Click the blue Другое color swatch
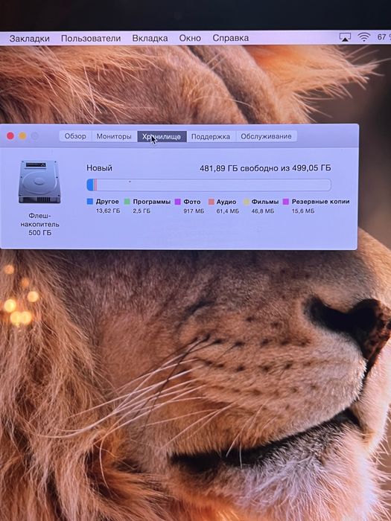 click(90, 202)
